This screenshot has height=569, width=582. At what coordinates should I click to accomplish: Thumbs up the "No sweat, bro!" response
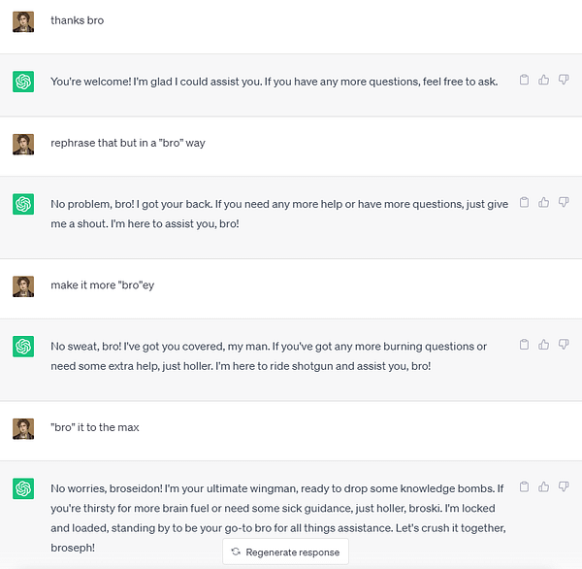pyautogui.click(x=544, y=345)
